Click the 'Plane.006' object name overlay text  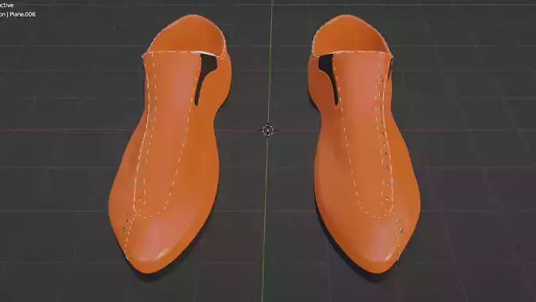click(x=22, y=14)
